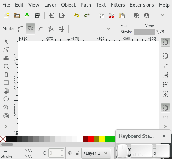Open the Help menu

(164, 5)
